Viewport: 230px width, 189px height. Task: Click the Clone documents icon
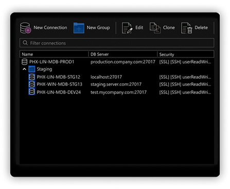pos(155,28)
